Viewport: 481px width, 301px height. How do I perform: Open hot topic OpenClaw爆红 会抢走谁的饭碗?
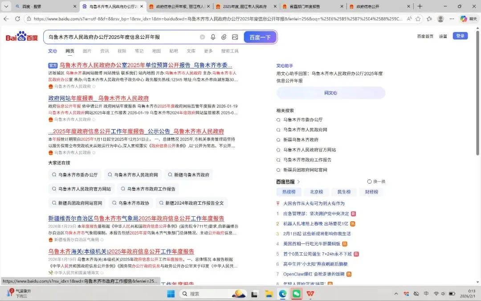(x=314, y=274)
